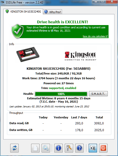Viewport: 118px width, 156px height.
Task: Click the large green shield checkmark
Action: coord(17,31)
